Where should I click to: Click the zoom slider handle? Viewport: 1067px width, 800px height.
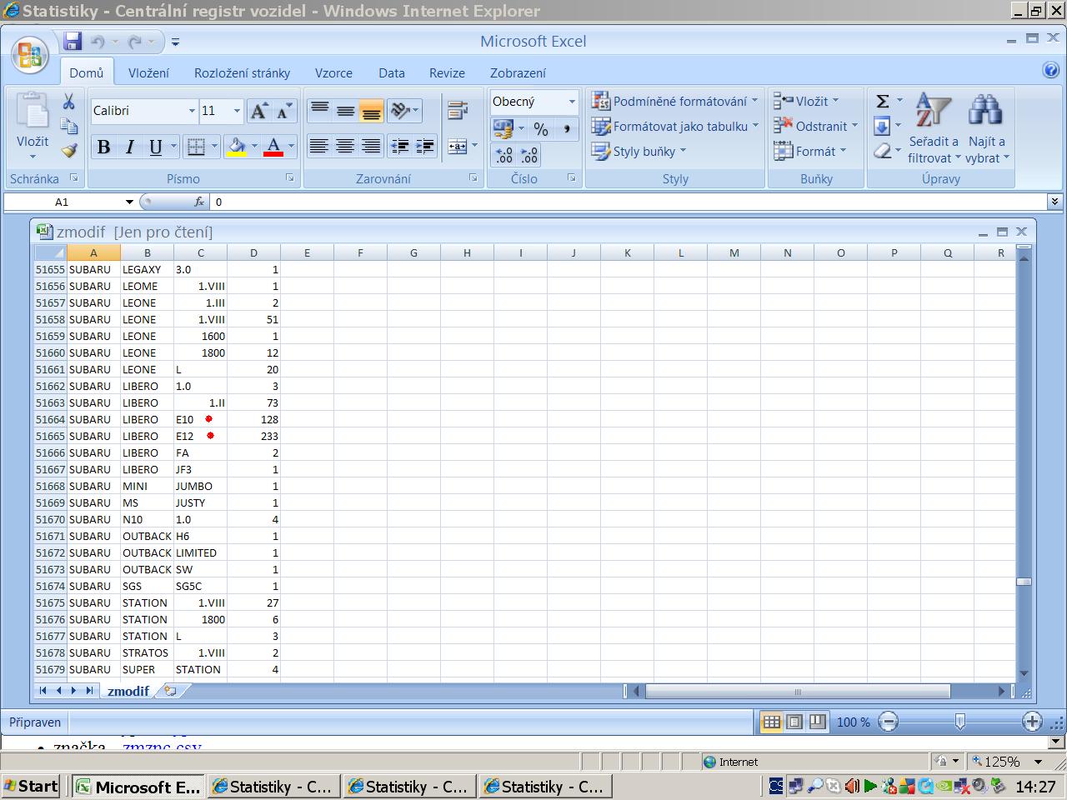pyautogui.click(x=960, y=721)
